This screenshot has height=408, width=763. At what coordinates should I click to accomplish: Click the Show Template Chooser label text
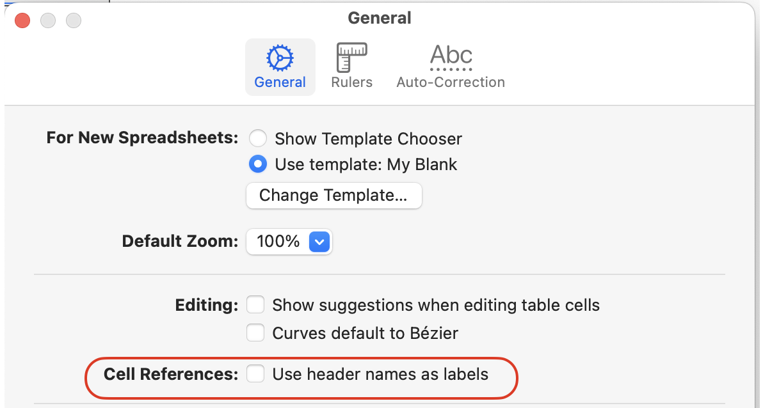[x=368, y=139]
